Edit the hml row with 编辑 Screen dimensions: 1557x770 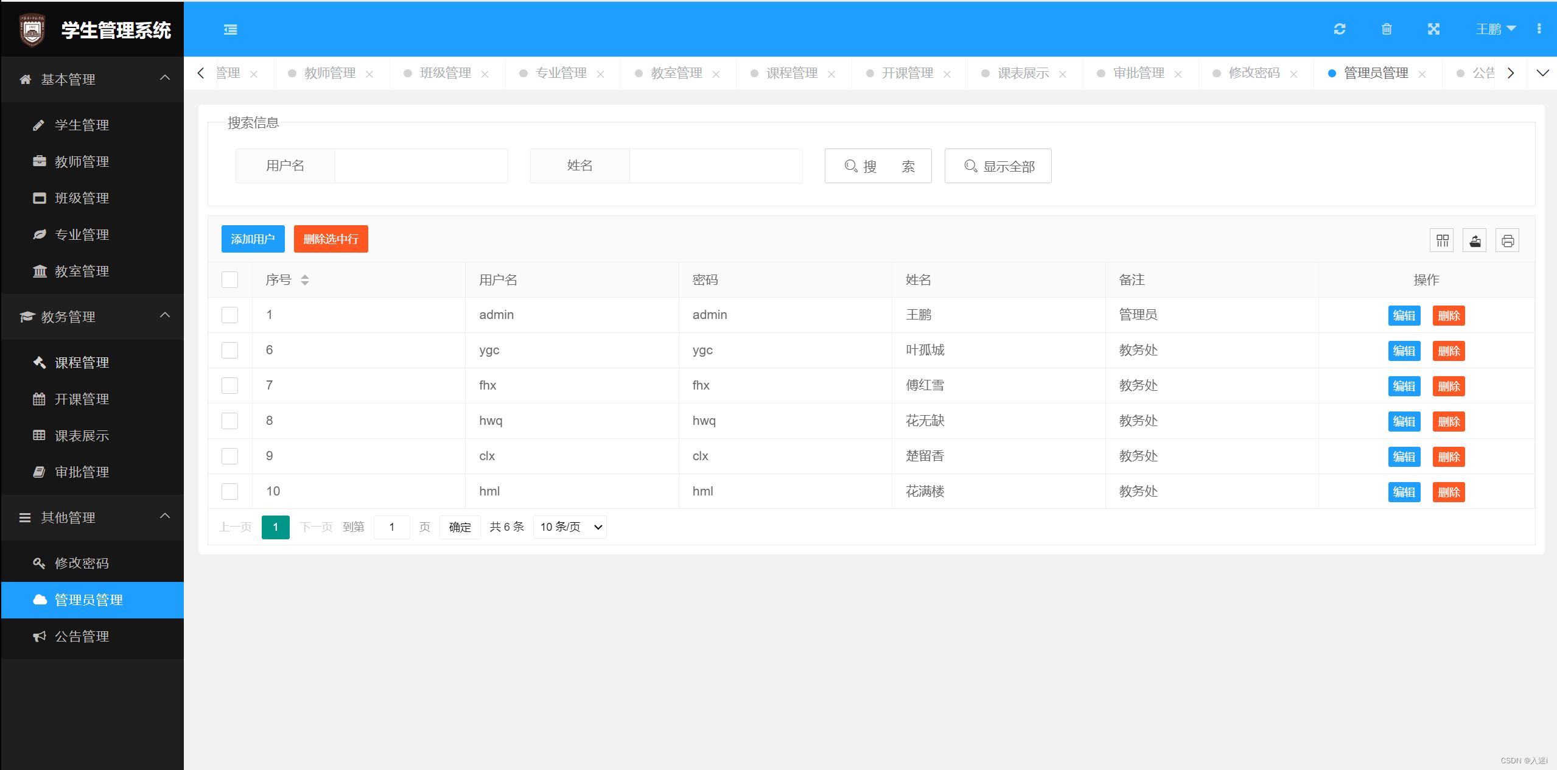1404,492
